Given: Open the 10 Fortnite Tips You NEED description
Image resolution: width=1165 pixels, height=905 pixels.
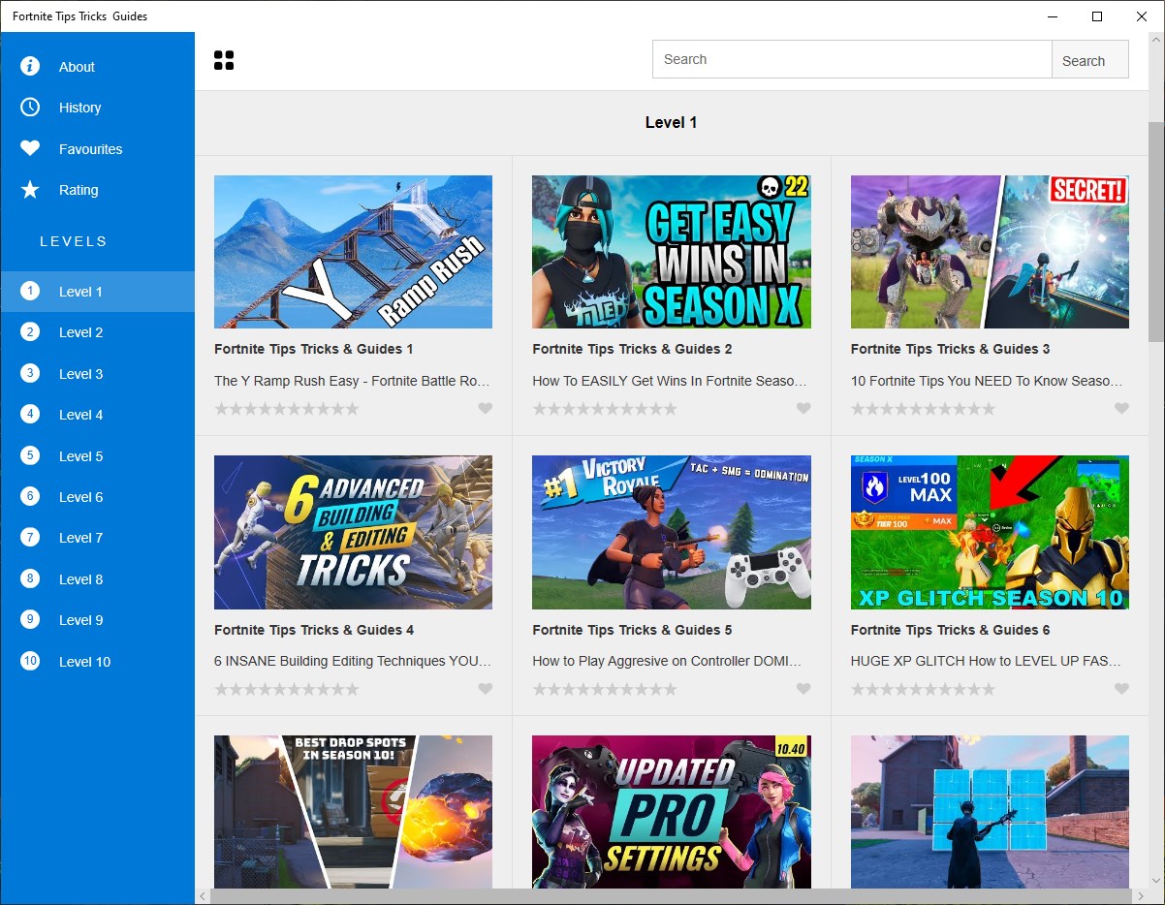Looking at the screenshot, I should 987,381.
